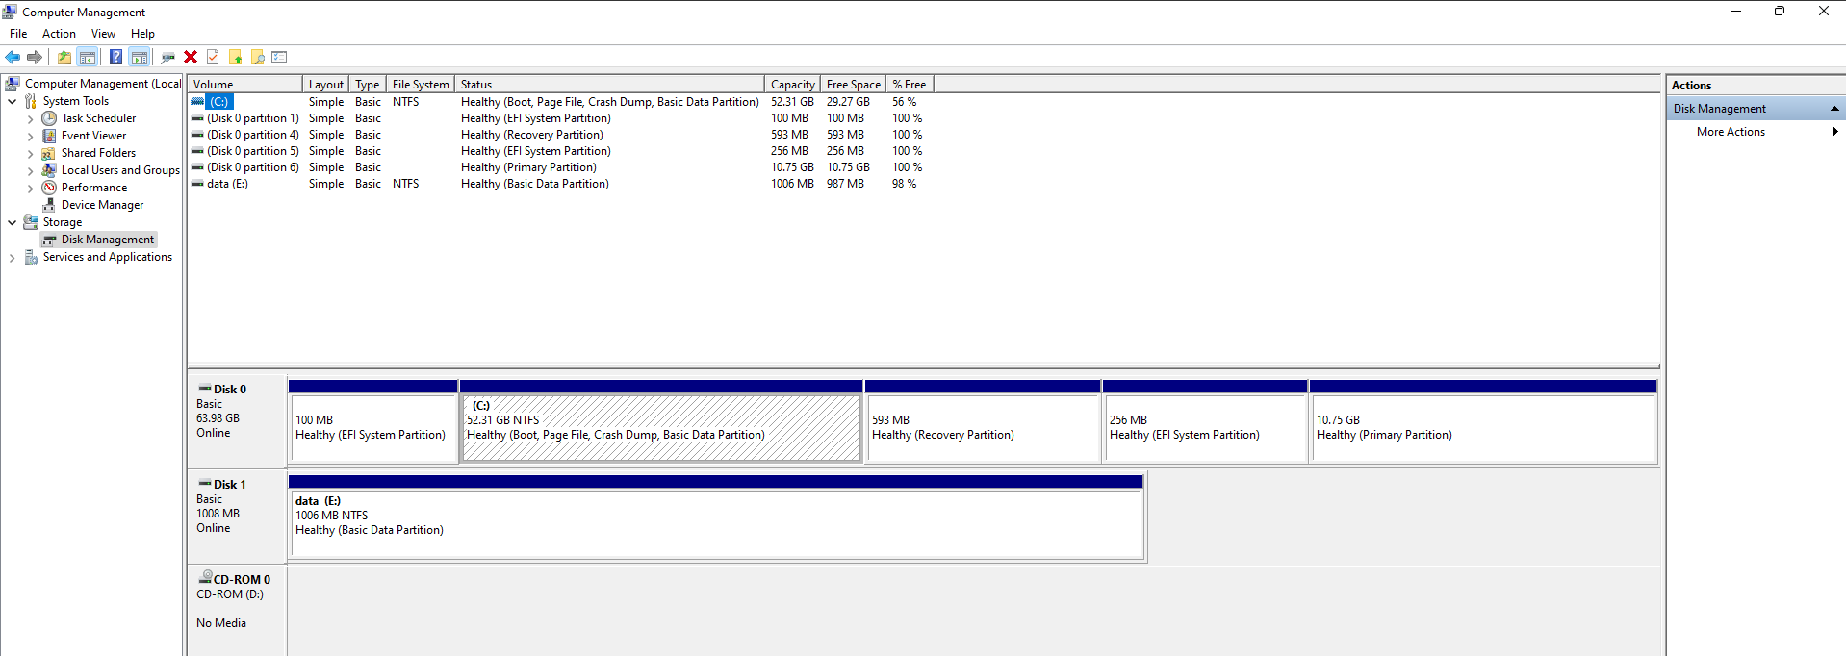Select System Tools in the tree
This screenshot has height=656, width=1846.
(x=76, y=101)
